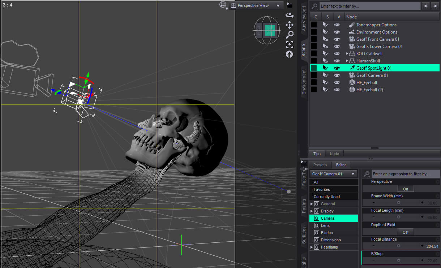Open the viewport options menu icon
The image size is (441, 268).
coord(290,5)
